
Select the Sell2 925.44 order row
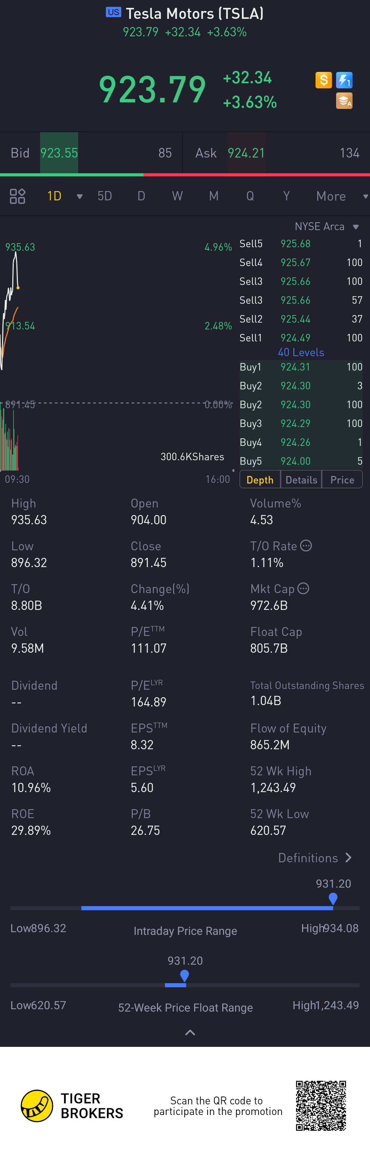pos(301,319)
